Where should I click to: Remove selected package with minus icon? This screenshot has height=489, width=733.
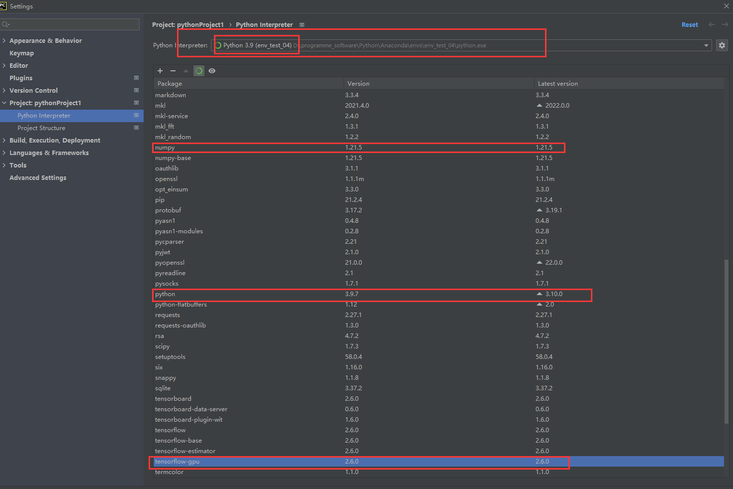pos(173,71)
